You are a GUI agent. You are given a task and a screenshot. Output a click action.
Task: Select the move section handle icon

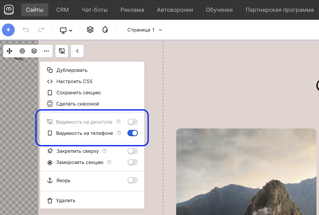pyautogui.click(x=10, y=51)
